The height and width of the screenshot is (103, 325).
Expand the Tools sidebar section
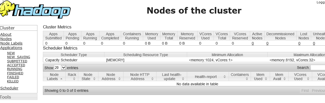(19, 97)
